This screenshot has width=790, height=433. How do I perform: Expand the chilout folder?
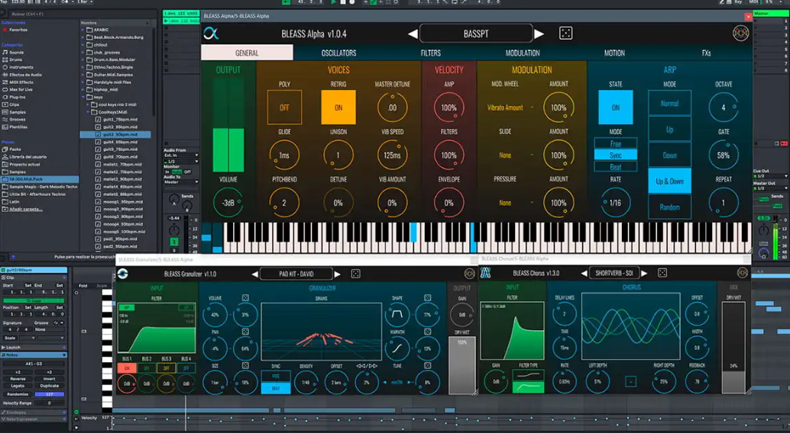click(83, 45)
